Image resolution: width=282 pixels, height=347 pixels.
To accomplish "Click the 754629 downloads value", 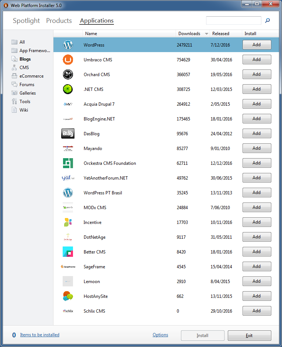I will [183, 60].
